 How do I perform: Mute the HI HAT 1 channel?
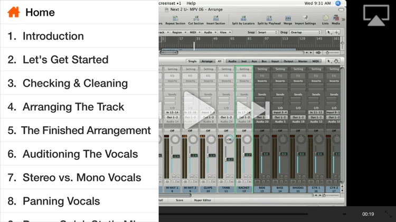[174, 177]
